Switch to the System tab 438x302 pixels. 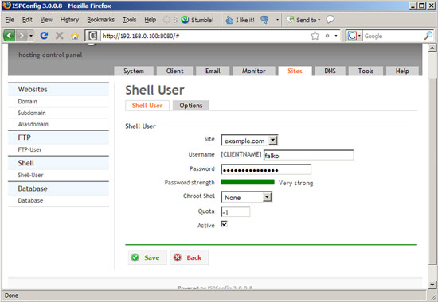(134, 71)
